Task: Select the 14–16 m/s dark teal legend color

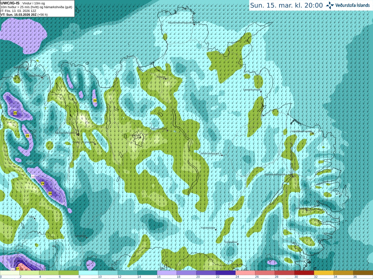Action: click(147, 273)
